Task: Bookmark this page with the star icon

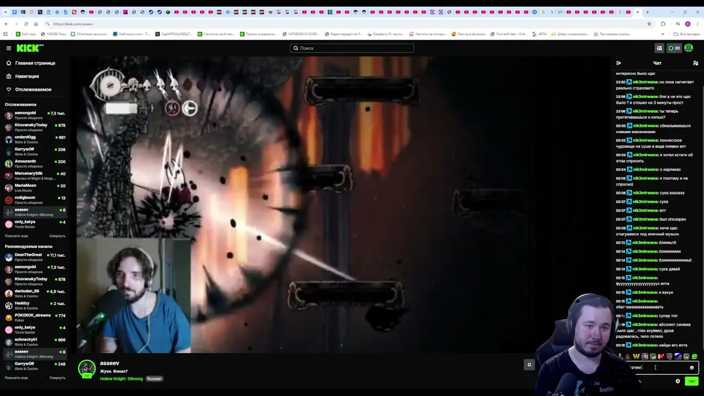Action: (649, 24)
